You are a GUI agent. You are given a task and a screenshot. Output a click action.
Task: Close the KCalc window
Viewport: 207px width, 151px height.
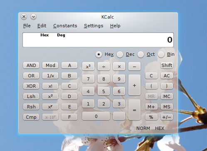click(x=24, y=17)
